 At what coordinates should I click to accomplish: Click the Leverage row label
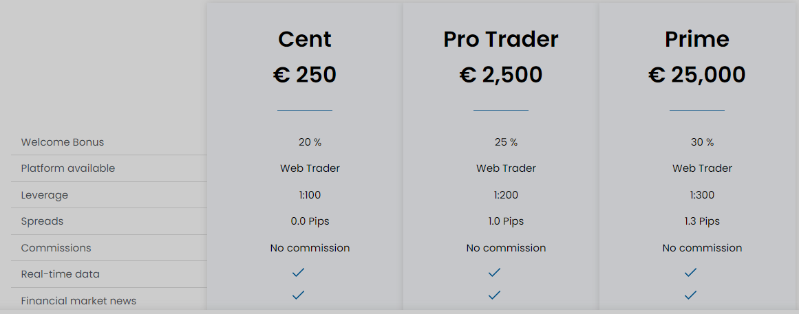point(44,195)
